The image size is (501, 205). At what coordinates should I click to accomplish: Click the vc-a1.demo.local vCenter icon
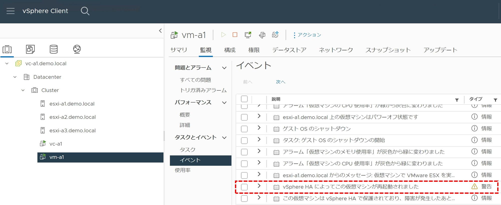19,63
